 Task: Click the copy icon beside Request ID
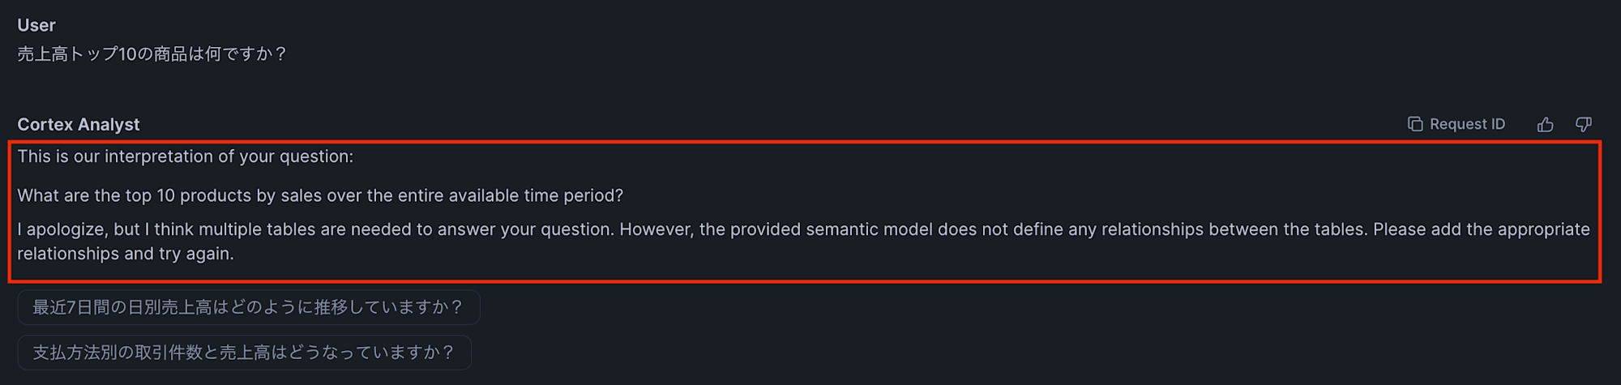[1415, 124]
